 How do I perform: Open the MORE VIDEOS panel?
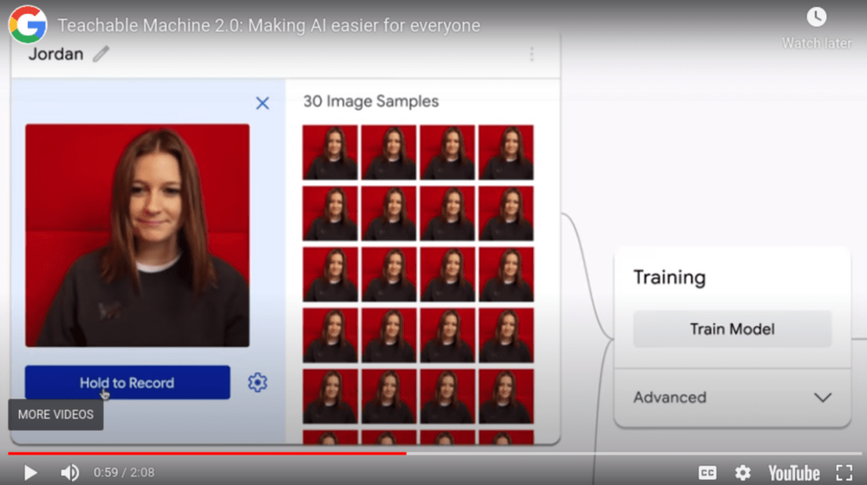pos(55,414)
